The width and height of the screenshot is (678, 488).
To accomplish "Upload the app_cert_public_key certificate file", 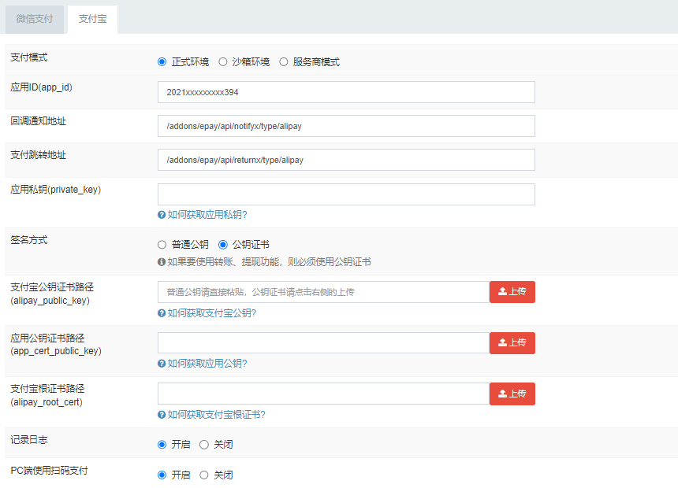I will pyautogui.click(x=512, y=343).
